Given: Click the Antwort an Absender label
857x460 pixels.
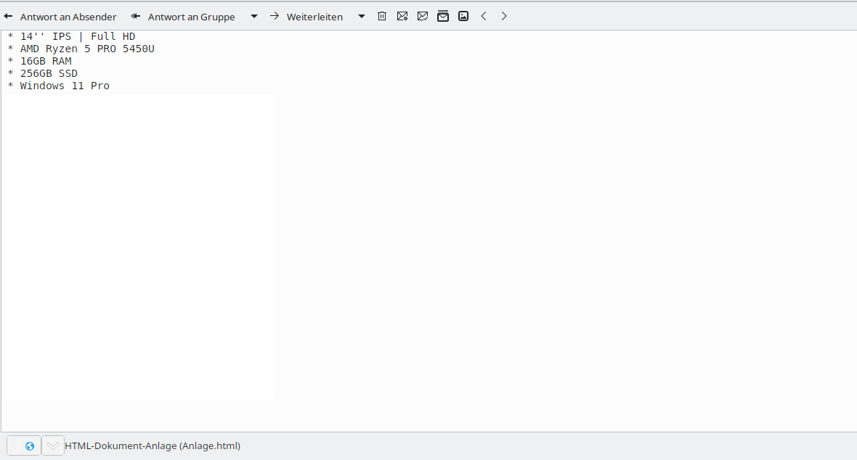Looking at the screenshot, I should pos(68,17).
